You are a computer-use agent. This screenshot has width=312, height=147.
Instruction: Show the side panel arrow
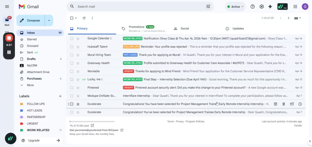point(310,141)
